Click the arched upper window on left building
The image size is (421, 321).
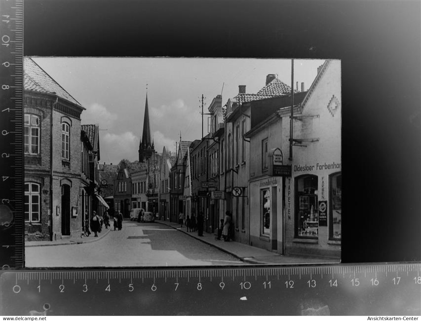coord(66,141)
